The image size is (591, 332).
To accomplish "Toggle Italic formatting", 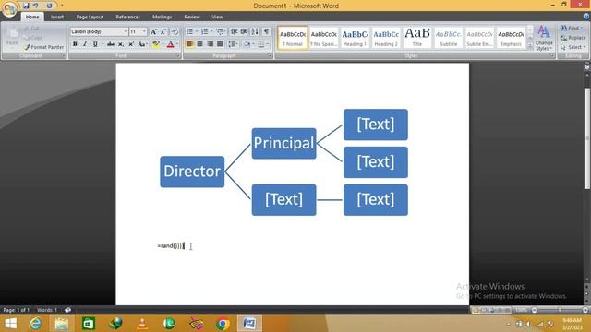I will (x=85, y=44).
